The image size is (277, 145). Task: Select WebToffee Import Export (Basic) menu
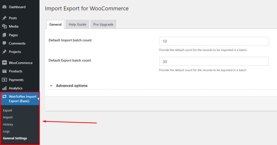19,99
